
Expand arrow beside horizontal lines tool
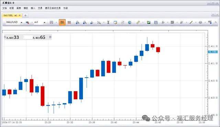pyautogui.click(x=177, y=22)
